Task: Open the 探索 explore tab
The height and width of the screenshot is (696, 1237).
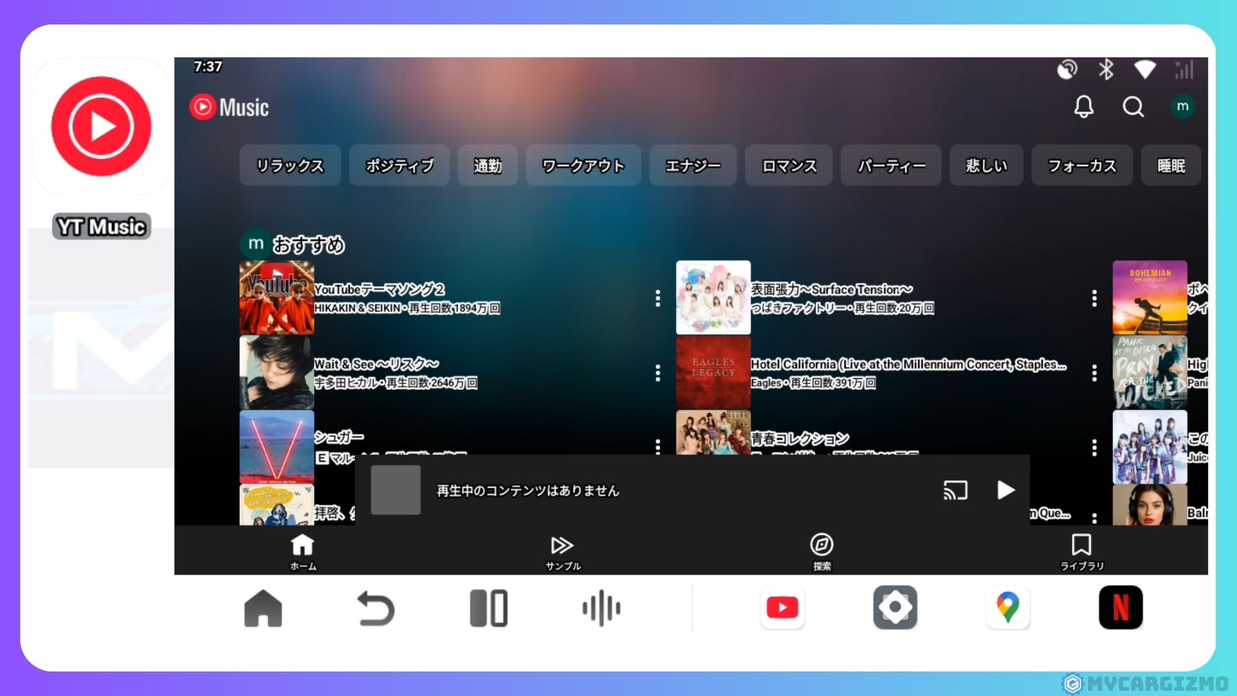Action: coord(821,552)
